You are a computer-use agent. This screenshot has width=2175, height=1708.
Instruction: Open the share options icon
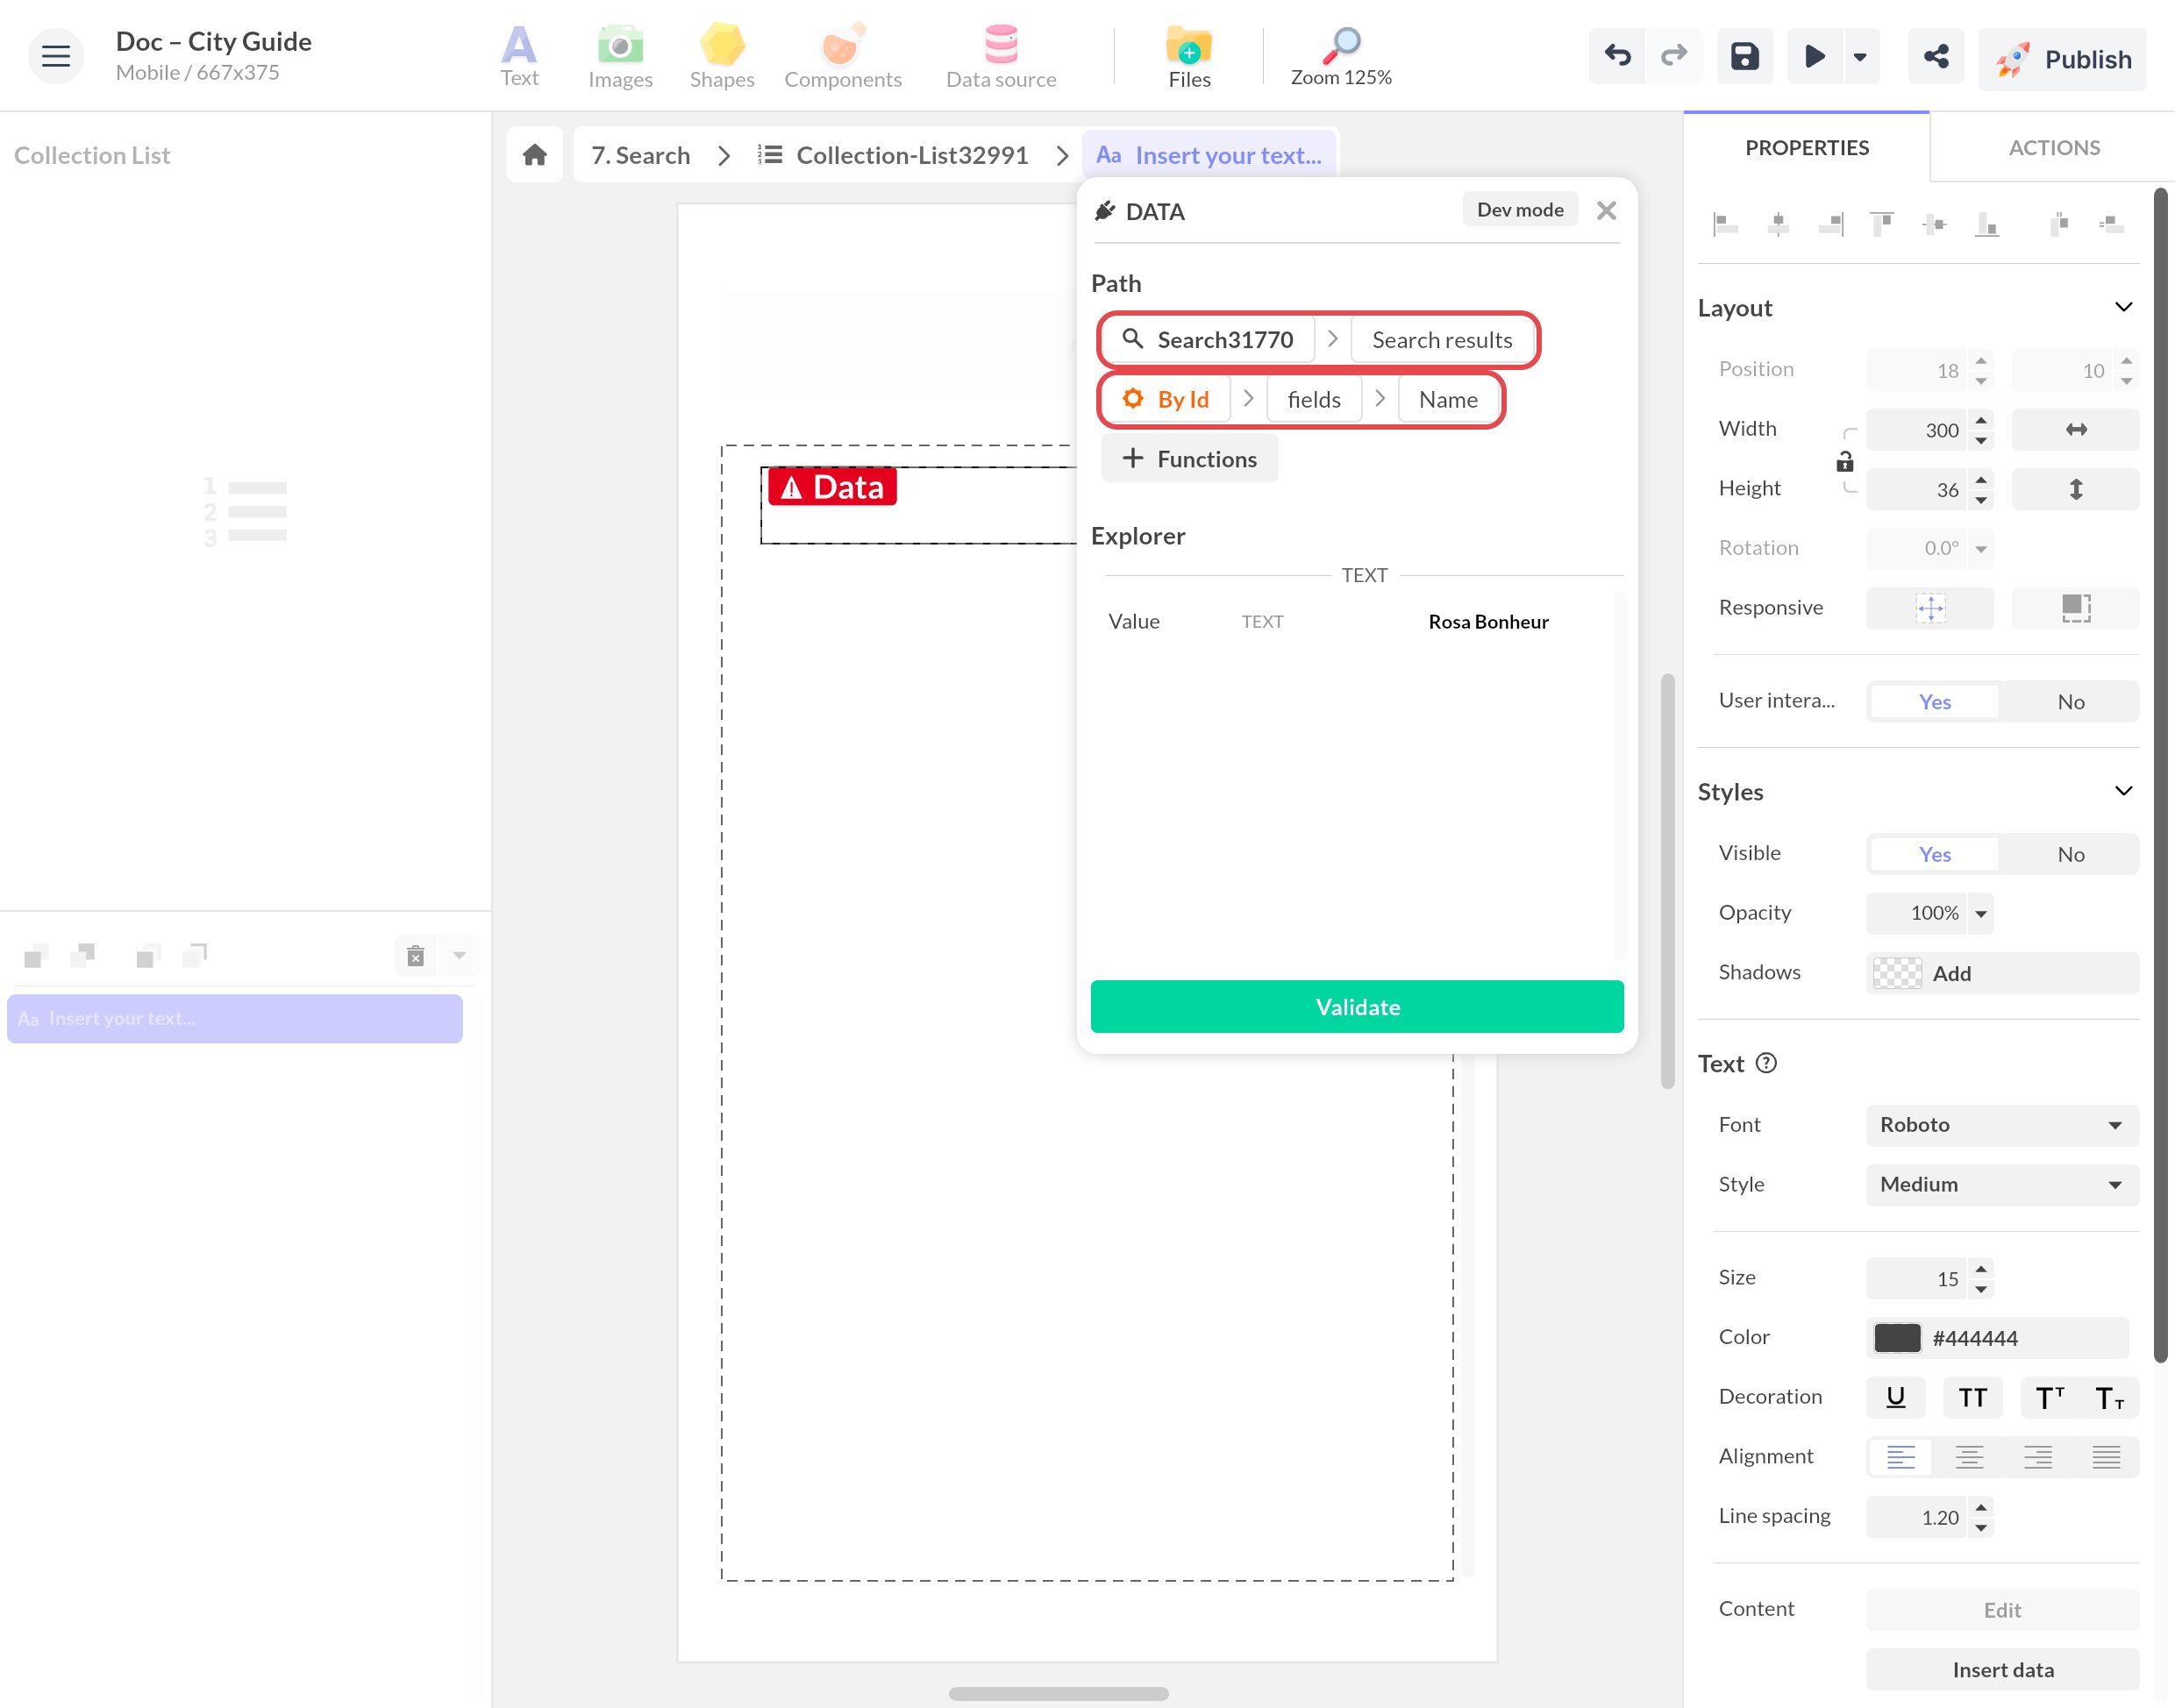(x=1936, y=56)
